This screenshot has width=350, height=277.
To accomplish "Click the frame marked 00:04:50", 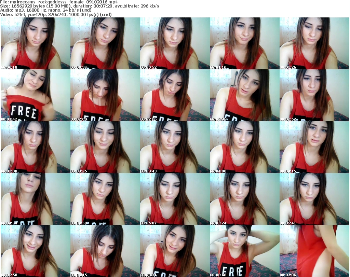I will (105, 199).
